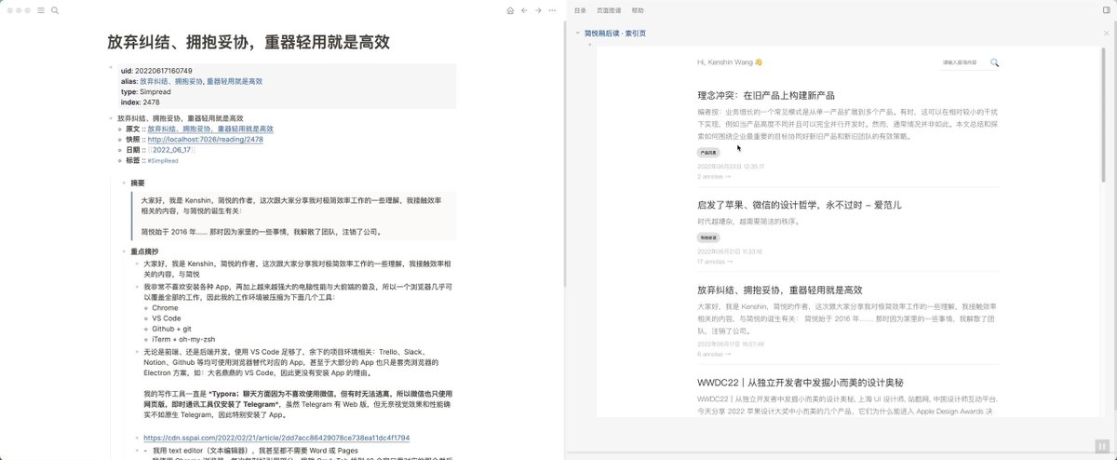1117x460 pixels.
Task: Click the bullet before VS Code item
Action: point(146,318)
